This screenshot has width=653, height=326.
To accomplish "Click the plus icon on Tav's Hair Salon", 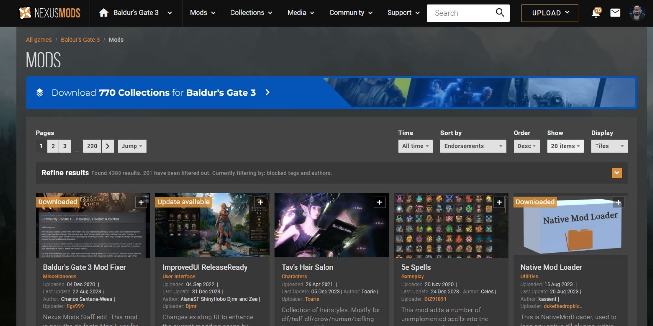I will coord(380,202).
